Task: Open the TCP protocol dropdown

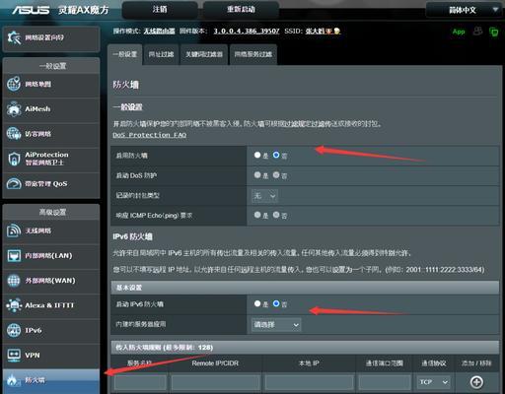Action: click(x=433, y=382)
